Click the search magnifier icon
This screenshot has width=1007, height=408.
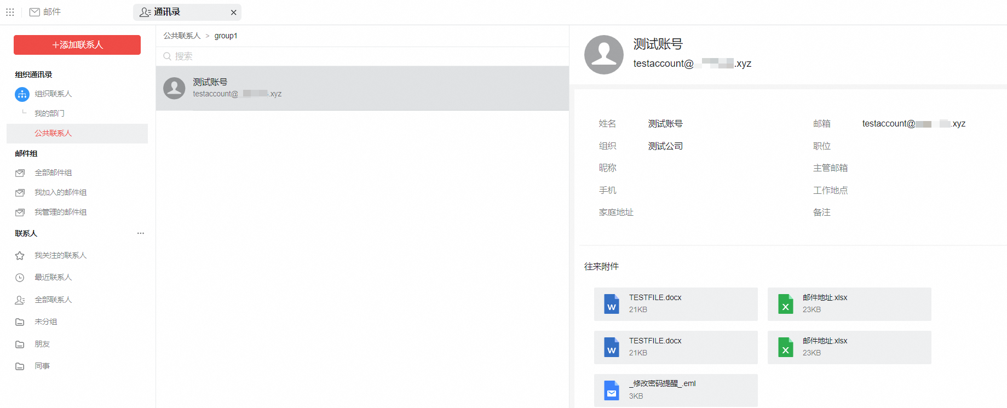pos(168,56)
